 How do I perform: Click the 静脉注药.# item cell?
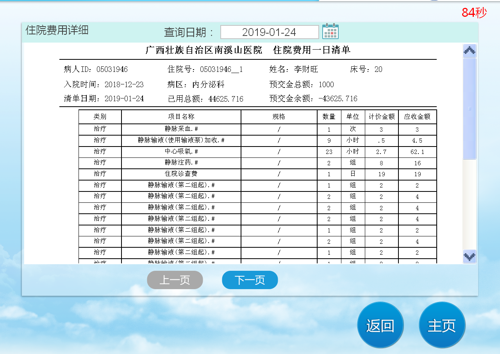181,163
